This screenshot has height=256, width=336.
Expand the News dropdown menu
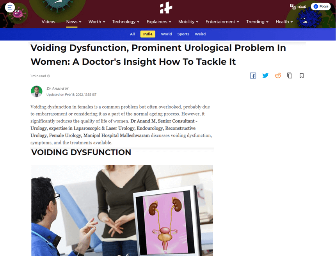pyautogui.click(x=74, y=21)
